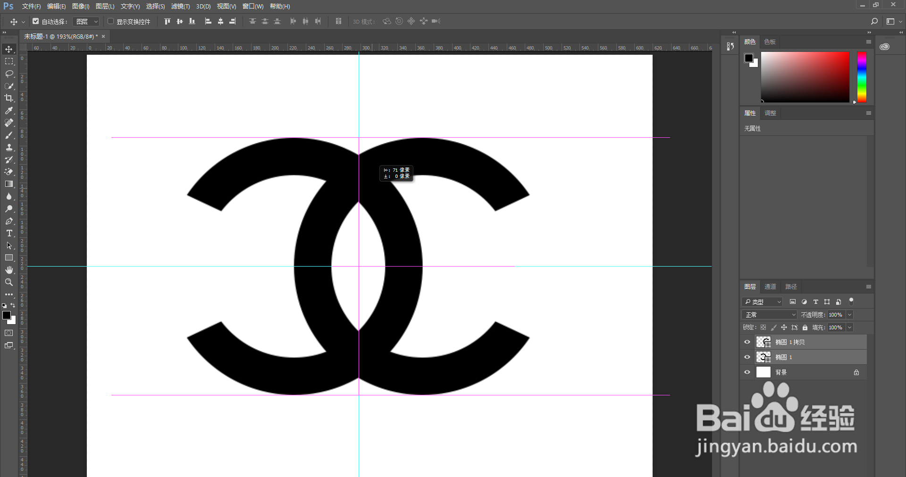The height and width of the screenshot is (477, 906).
Task: Select the Brush tool
Action: [x=9, y=135]
